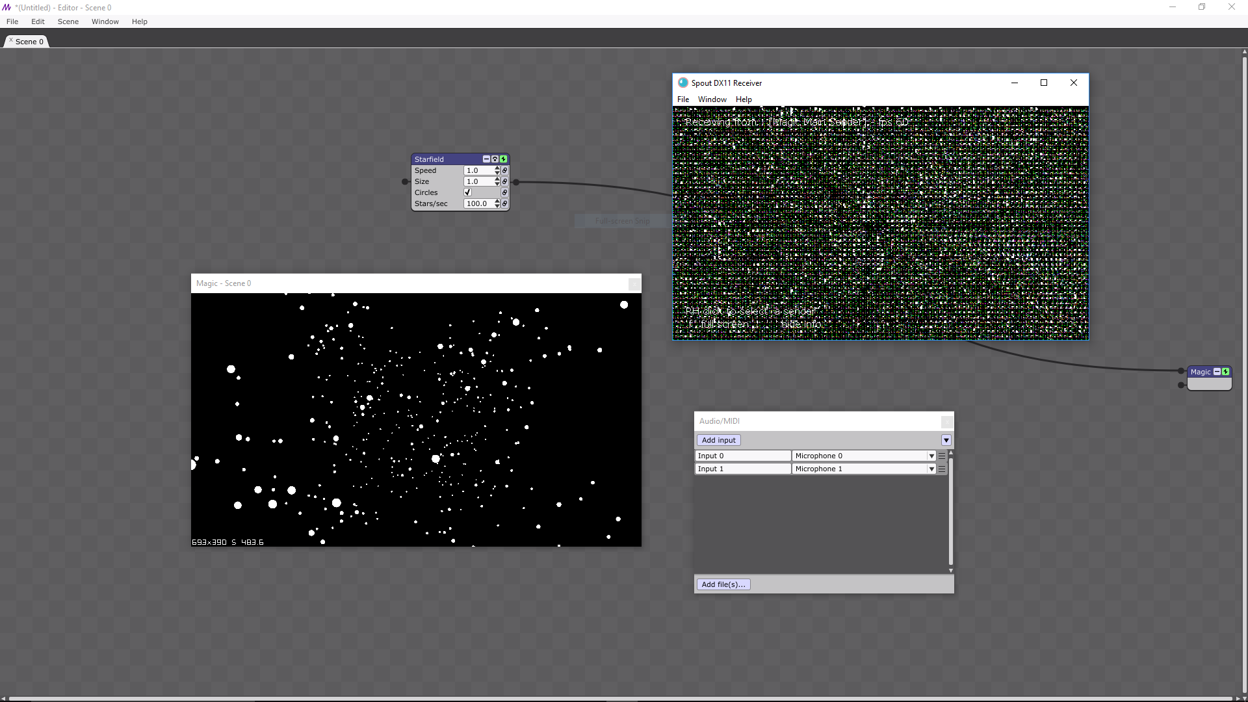Select the Scene 0 tab
Image resolution: width=1248 pixels, height=702 pixels.
[x=29, y=42]
